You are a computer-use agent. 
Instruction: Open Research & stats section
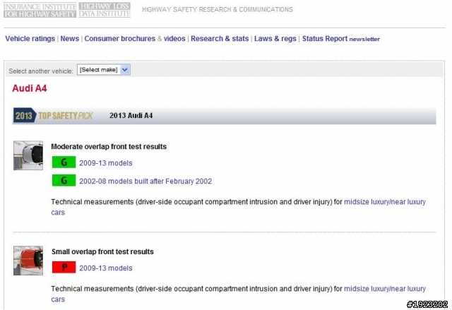[220, 39]
